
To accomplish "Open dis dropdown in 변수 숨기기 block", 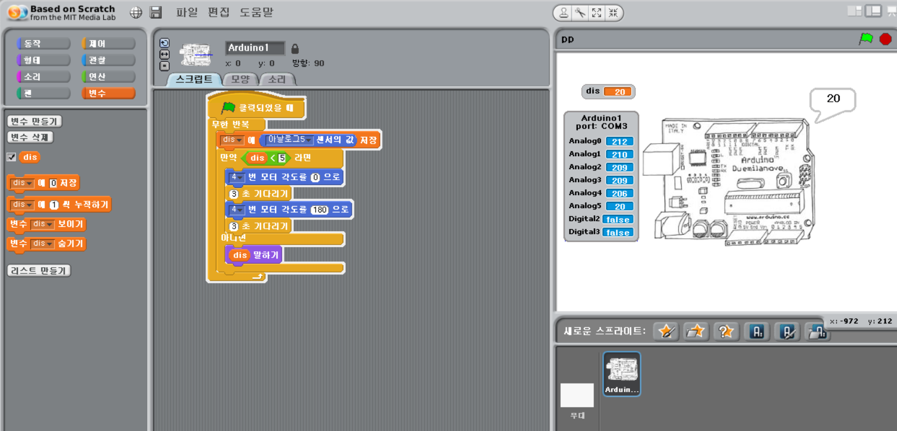I will 42,244.
